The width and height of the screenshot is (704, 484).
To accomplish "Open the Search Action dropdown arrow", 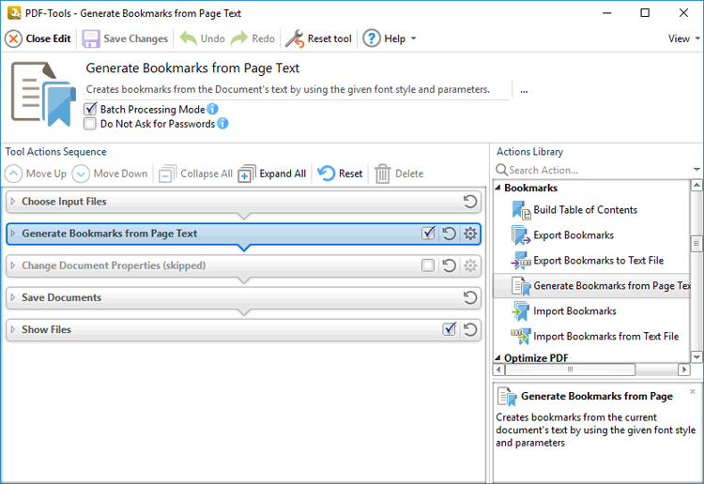I will pos(696,170).
